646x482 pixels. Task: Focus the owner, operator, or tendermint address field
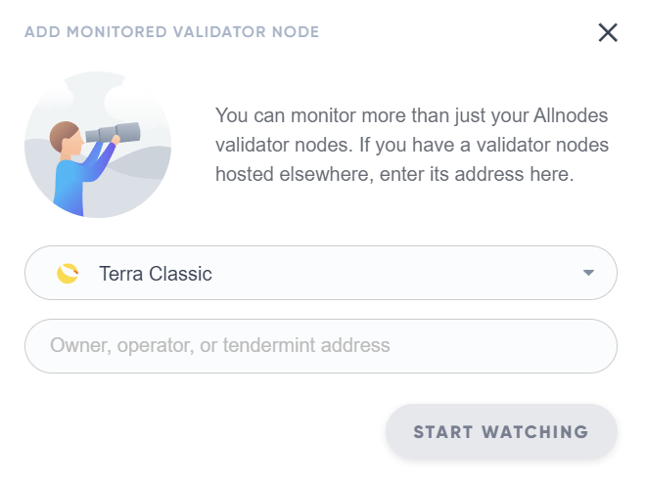[320, 345]
